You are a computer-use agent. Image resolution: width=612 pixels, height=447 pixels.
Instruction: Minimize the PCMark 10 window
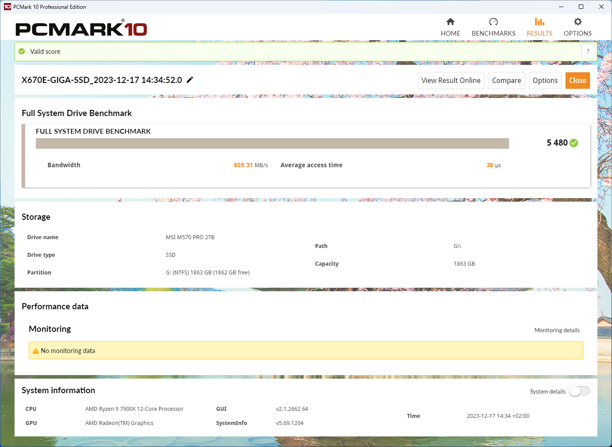pyautogui.click(x=561, y=7)
